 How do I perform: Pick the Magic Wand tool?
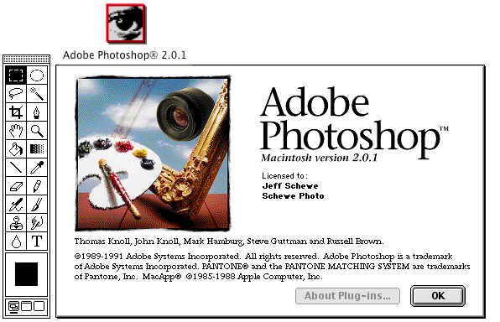click(37, 94)
